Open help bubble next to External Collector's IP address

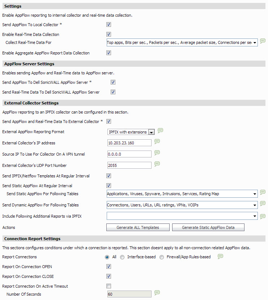pos(157,141)
